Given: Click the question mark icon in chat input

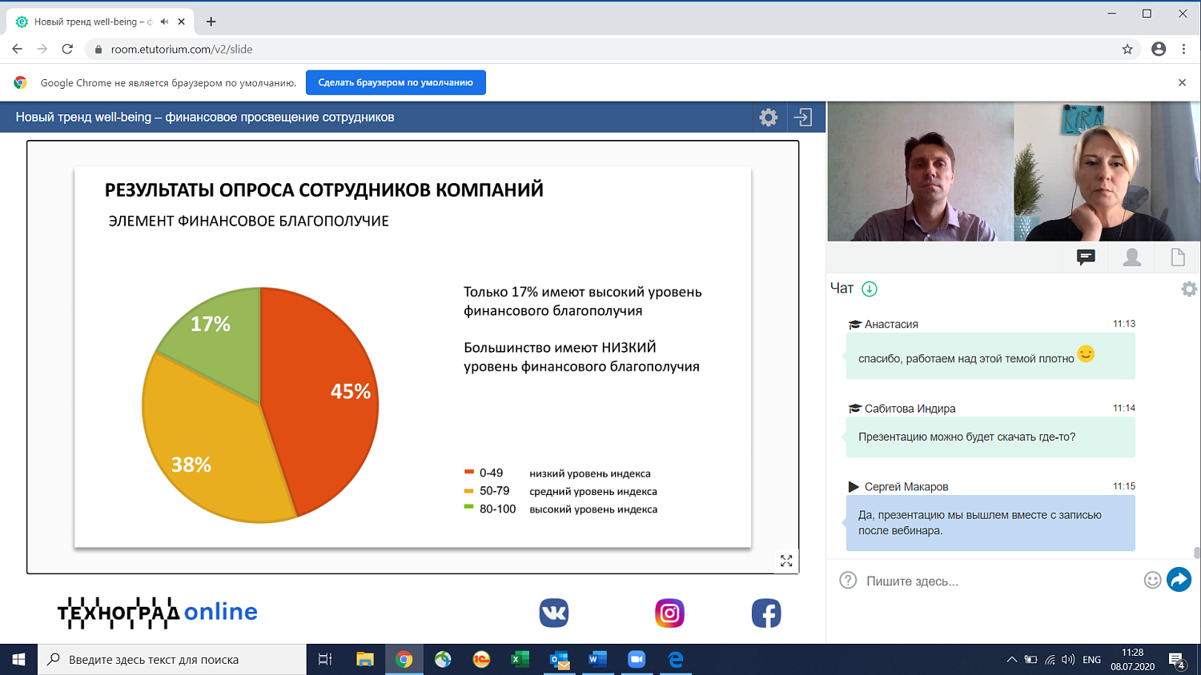Looking at the screenshot, I should [848, 581].
